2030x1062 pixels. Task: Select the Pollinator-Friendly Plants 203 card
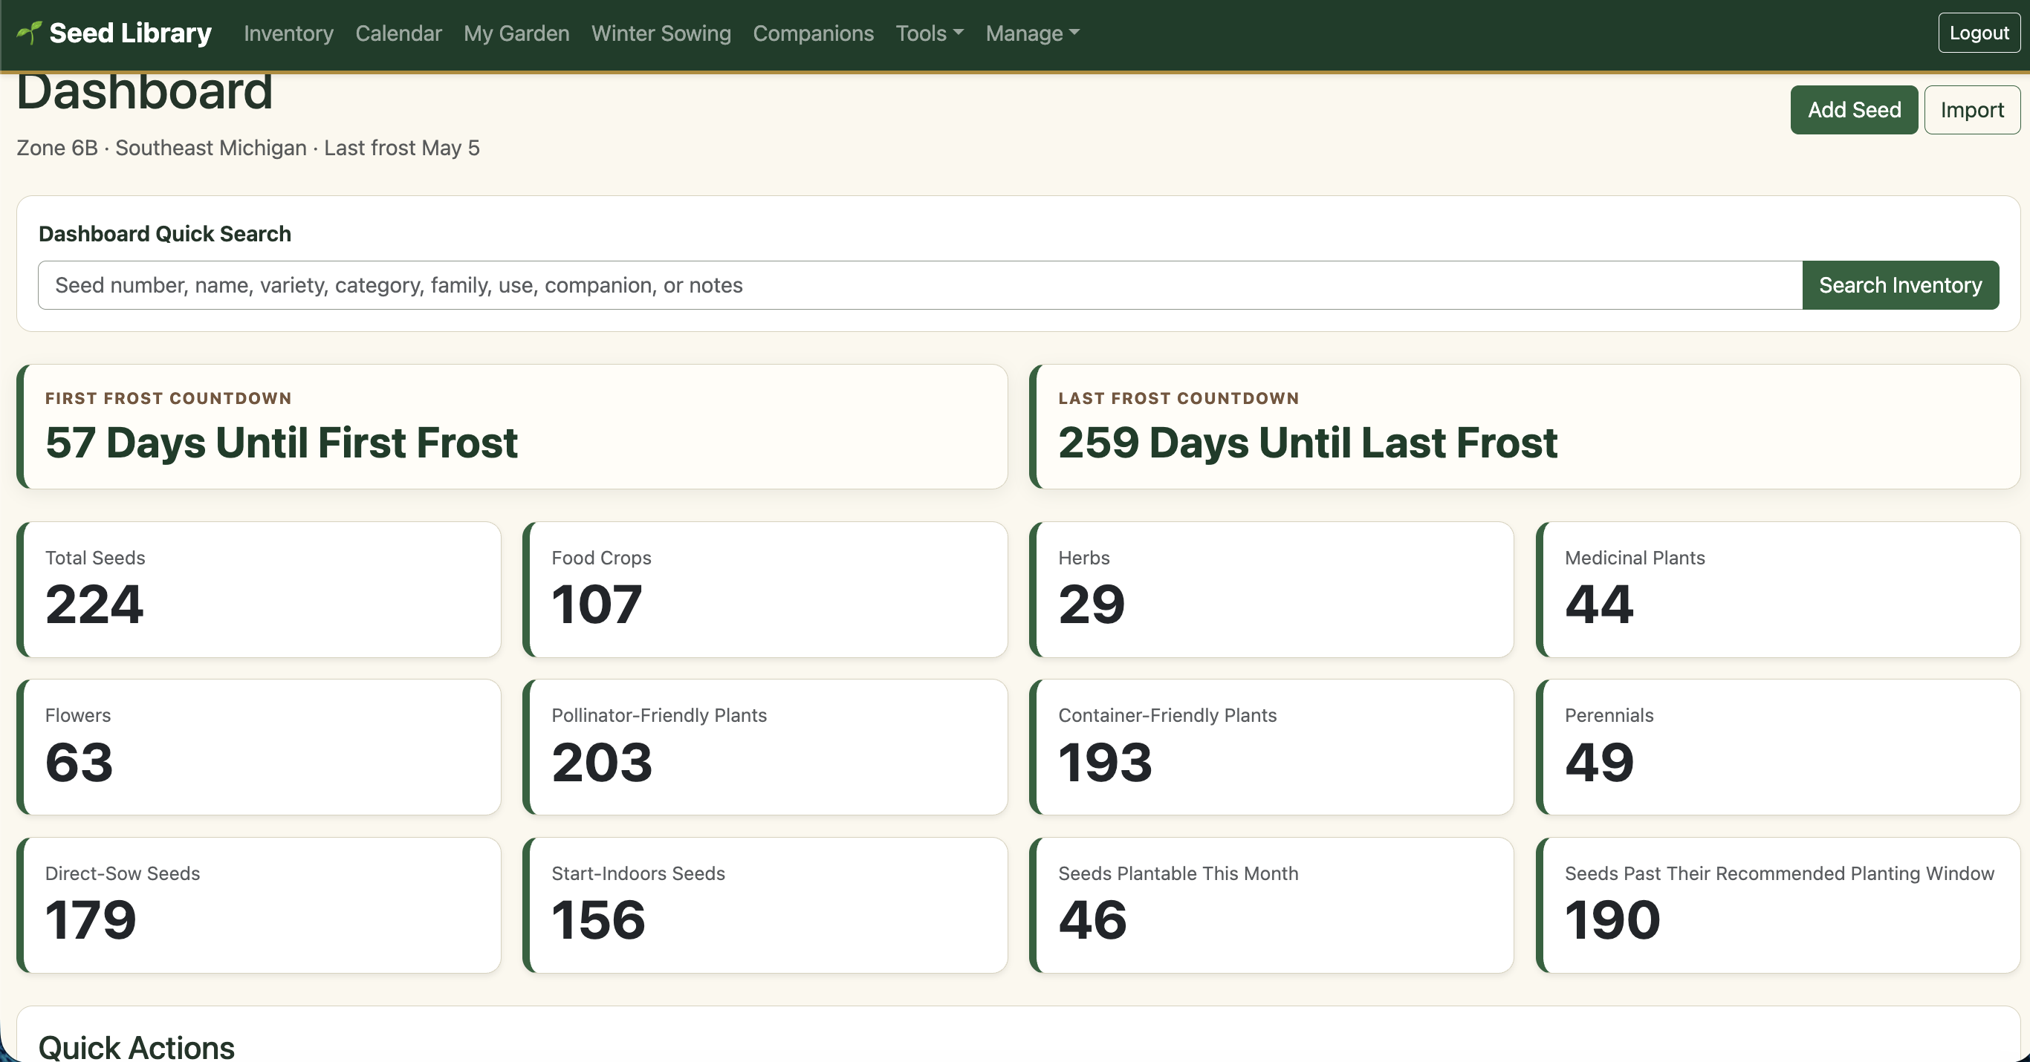[765, 747]
